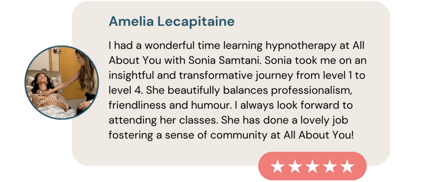Viewport: 435px width, 182px height.
Task: Select the middle star of the rating
Action: click(312, 166)
